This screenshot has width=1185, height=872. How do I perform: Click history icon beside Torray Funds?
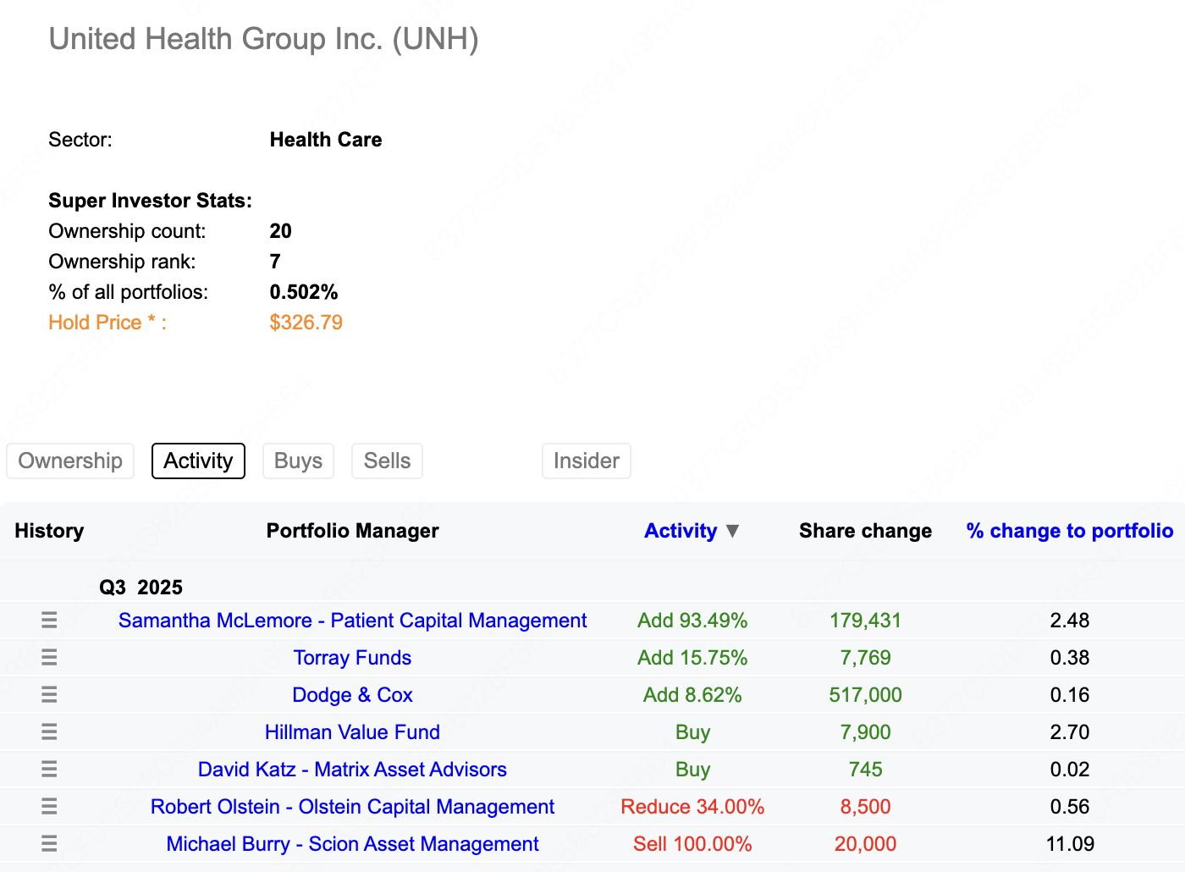(49, 658)
